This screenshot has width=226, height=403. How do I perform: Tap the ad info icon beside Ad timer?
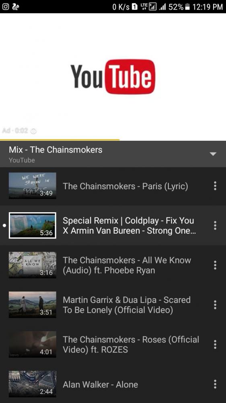coord(33,131)
